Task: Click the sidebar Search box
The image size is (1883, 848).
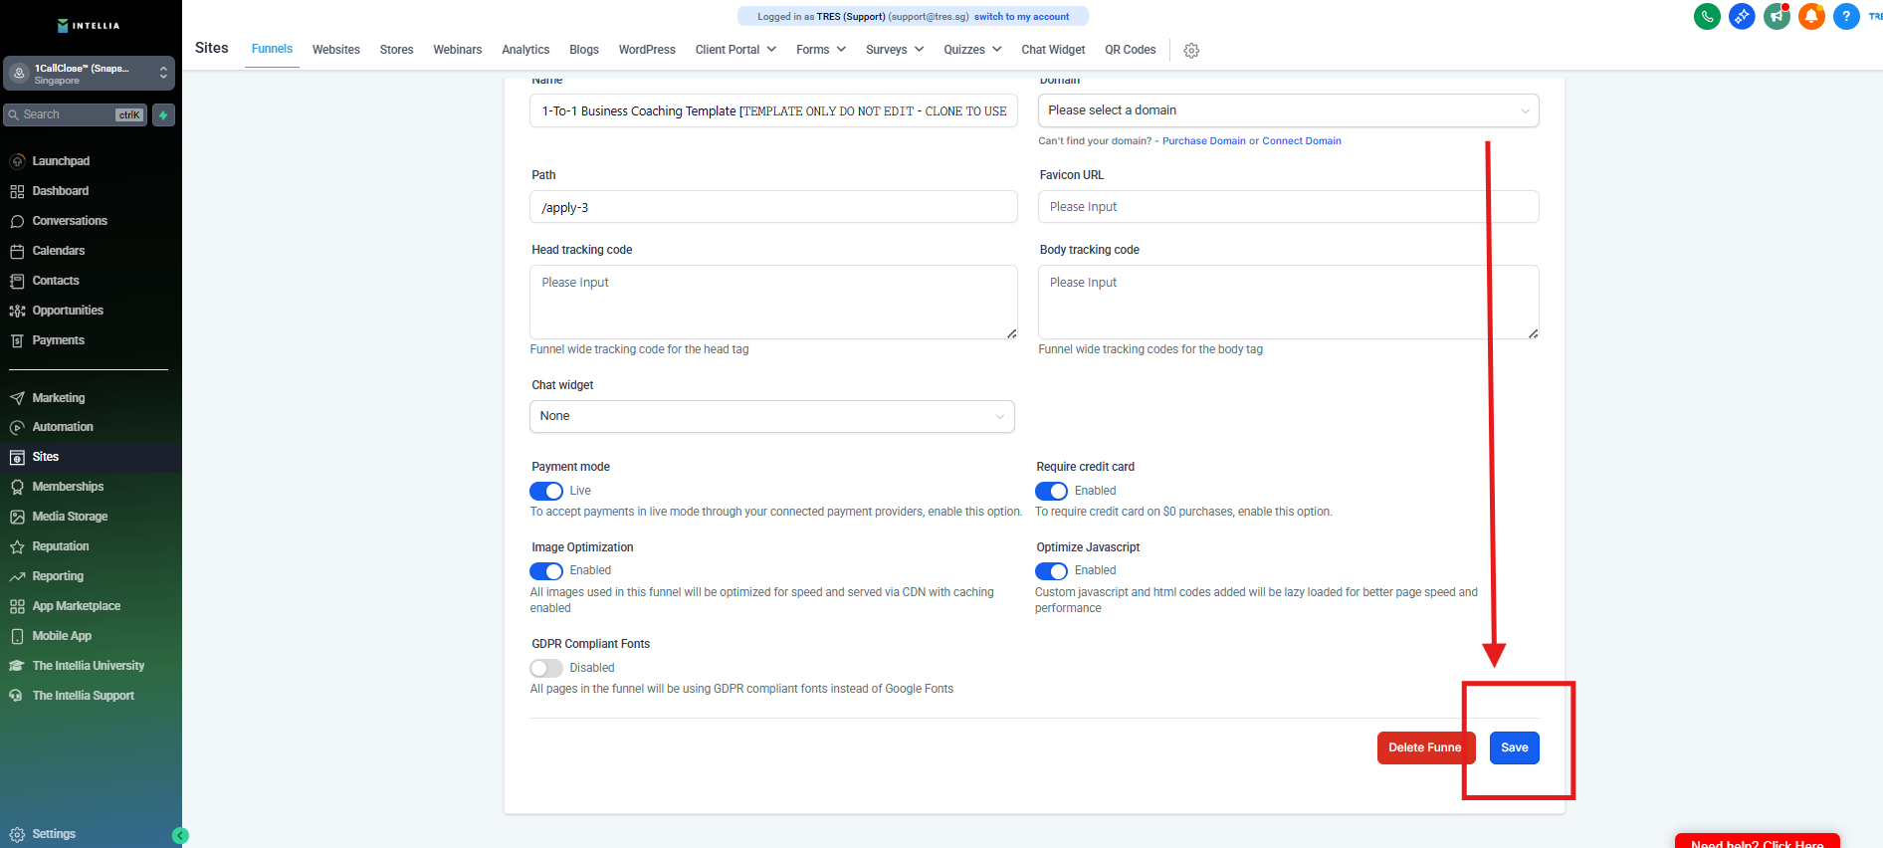Action: [76, 114]
